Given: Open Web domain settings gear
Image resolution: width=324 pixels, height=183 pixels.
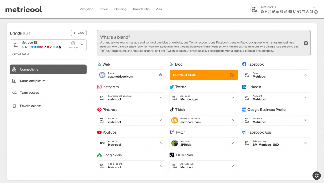Looking at the screenshot, I should [x=160, y=75].
